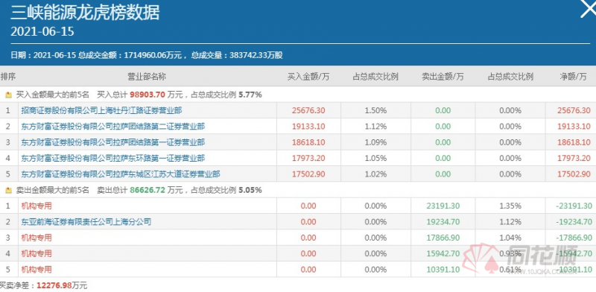Click the 卖出金额/万 column header

pyautogui.click(x=443, y=77)
